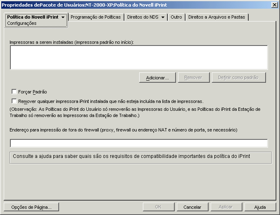Switch to the Programação de Políticas tab

tap(96, 17)
